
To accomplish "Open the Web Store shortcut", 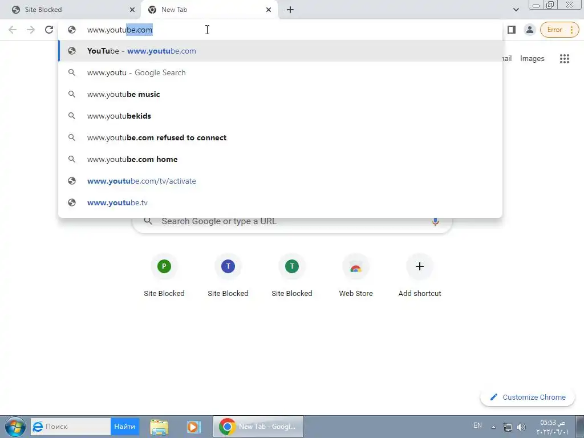I will (356, 275).
